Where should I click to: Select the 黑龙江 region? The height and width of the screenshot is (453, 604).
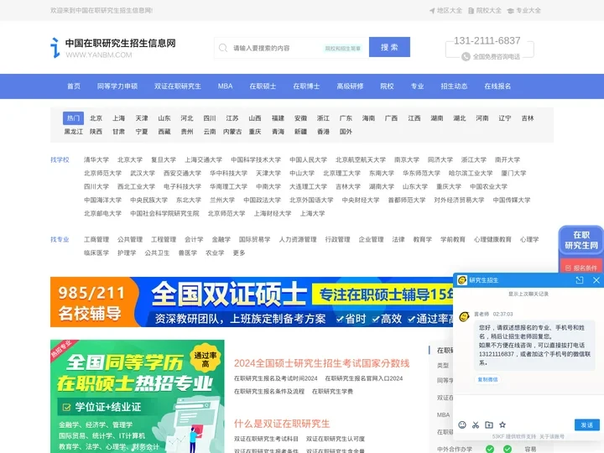[74, 132]
